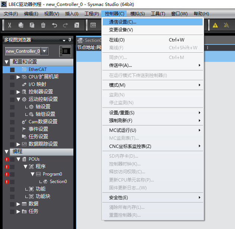Click the red error icon beside Section0
This screenshot has width=235, height=229.
tap(7, 182)
